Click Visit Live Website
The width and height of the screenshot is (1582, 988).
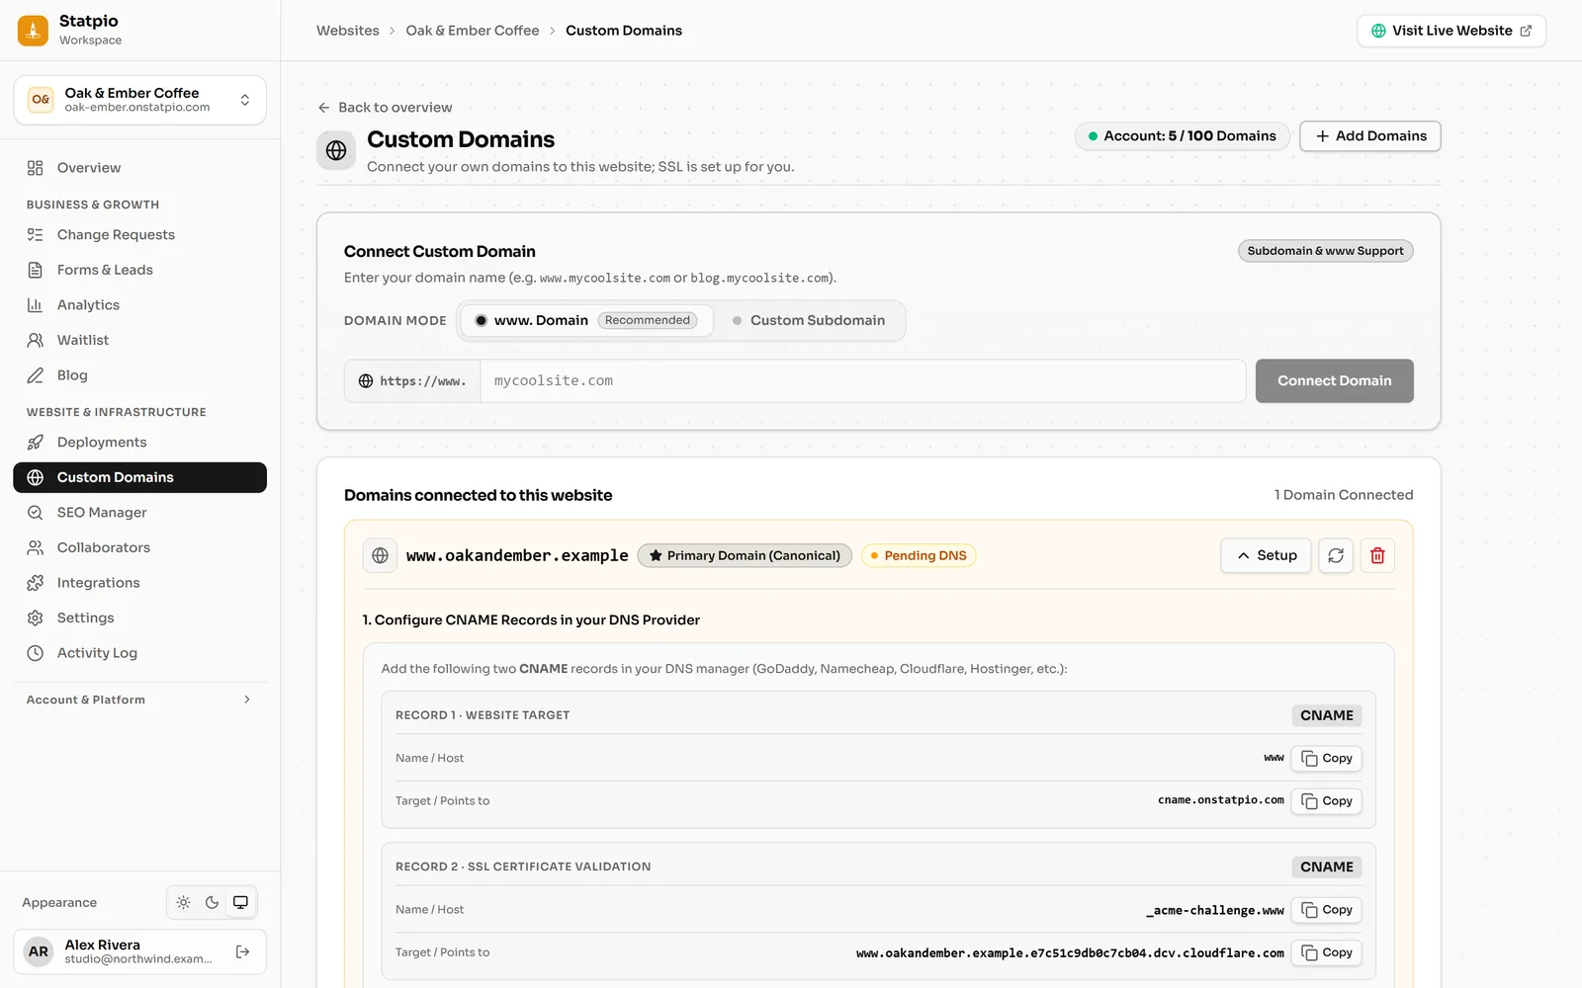[x=1450, y=31]
